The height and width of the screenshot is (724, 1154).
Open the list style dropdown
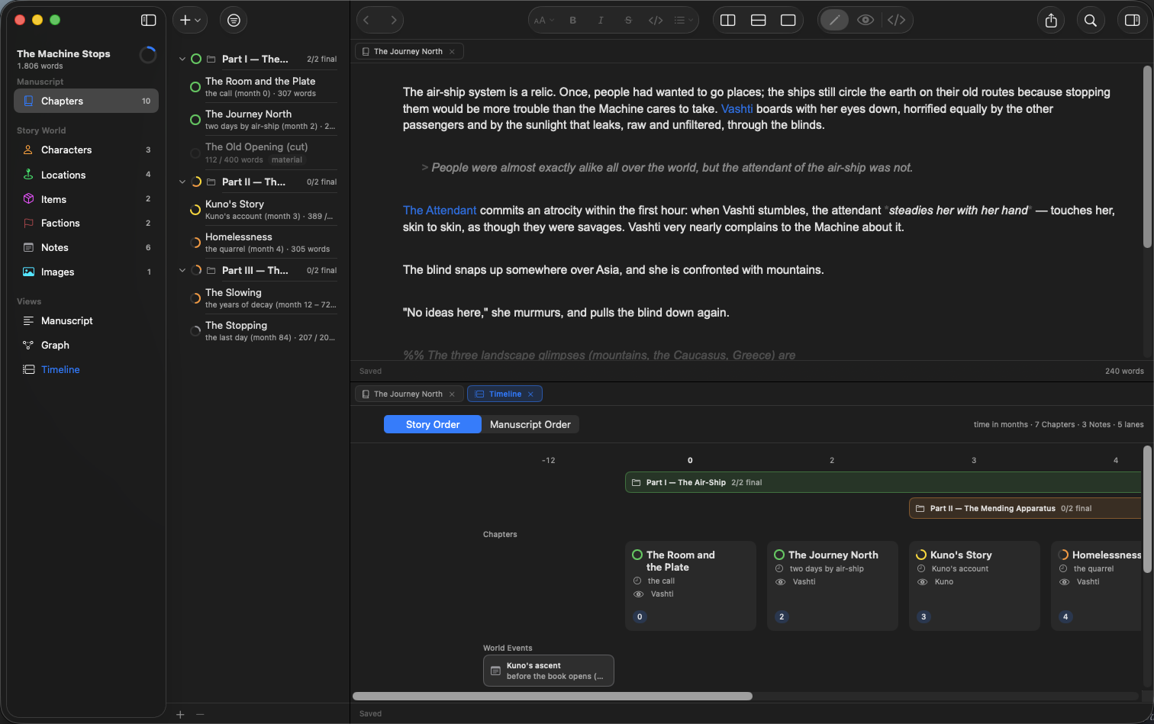pyautogui.click(x=684, y=21)
